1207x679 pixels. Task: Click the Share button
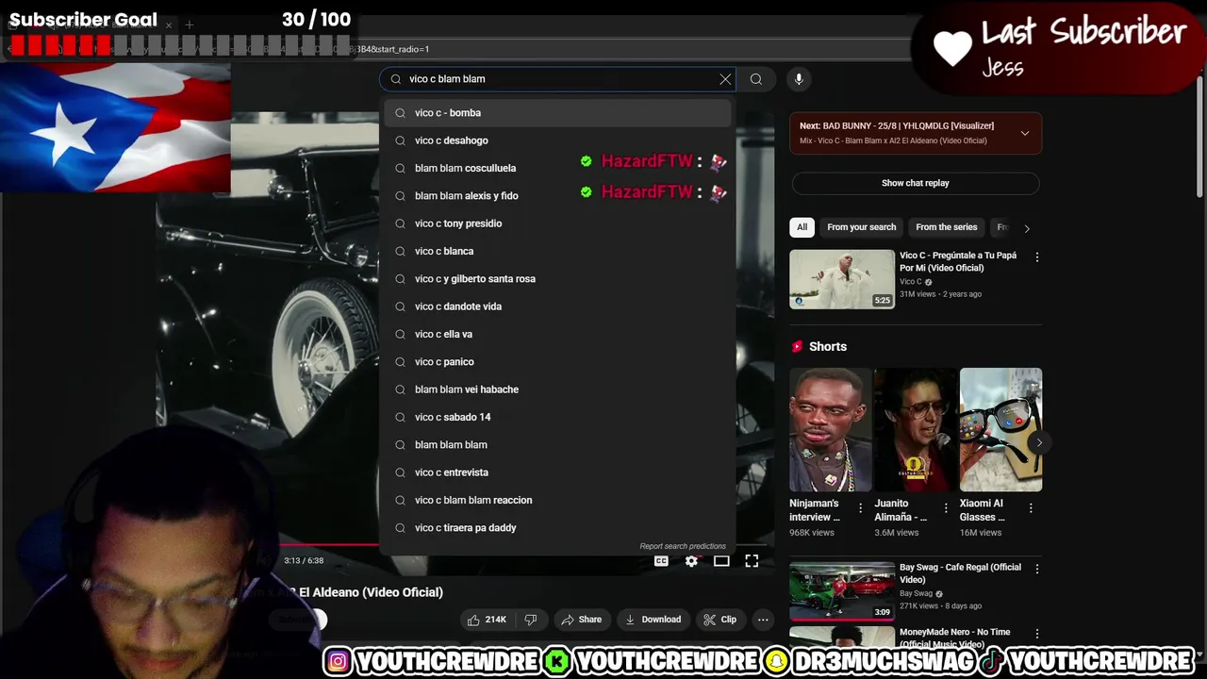pyautogui.click(x=581, y=620)
